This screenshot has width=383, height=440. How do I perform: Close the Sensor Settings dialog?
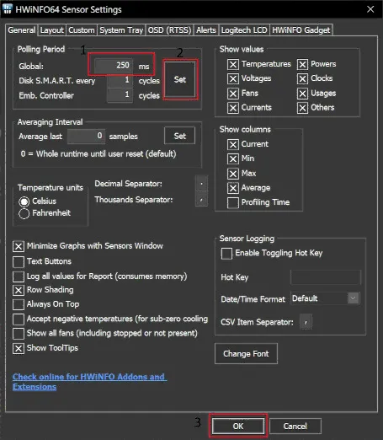coord(370,9)
